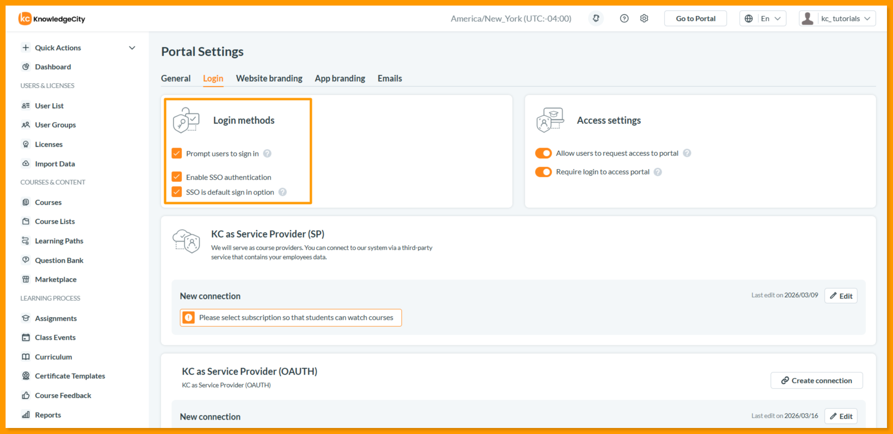
Task: Switch to the General tab
Action: 176,78
